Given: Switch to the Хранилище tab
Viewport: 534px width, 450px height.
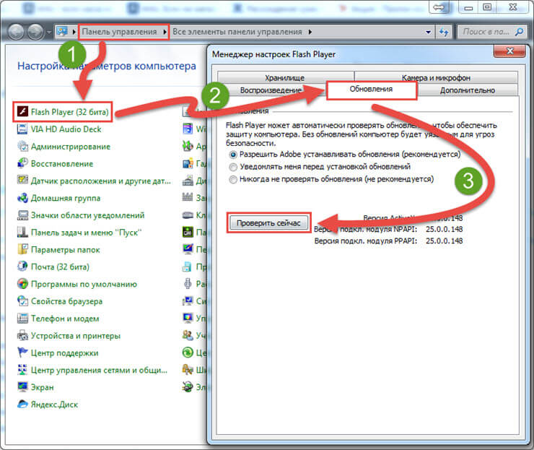Looking at the screenshot, I should point(285,77).
